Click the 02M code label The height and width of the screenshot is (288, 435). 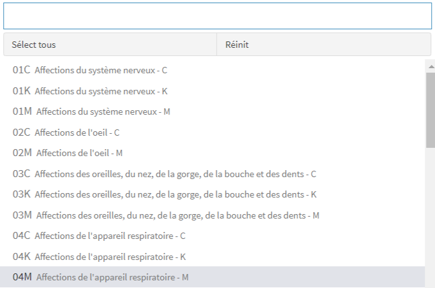[22, 153]
